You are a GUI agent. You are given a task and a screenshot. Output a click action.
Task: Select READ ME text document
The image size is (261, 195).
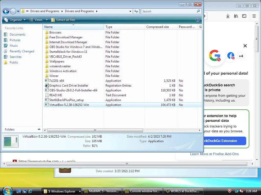[x=54, y=95]
